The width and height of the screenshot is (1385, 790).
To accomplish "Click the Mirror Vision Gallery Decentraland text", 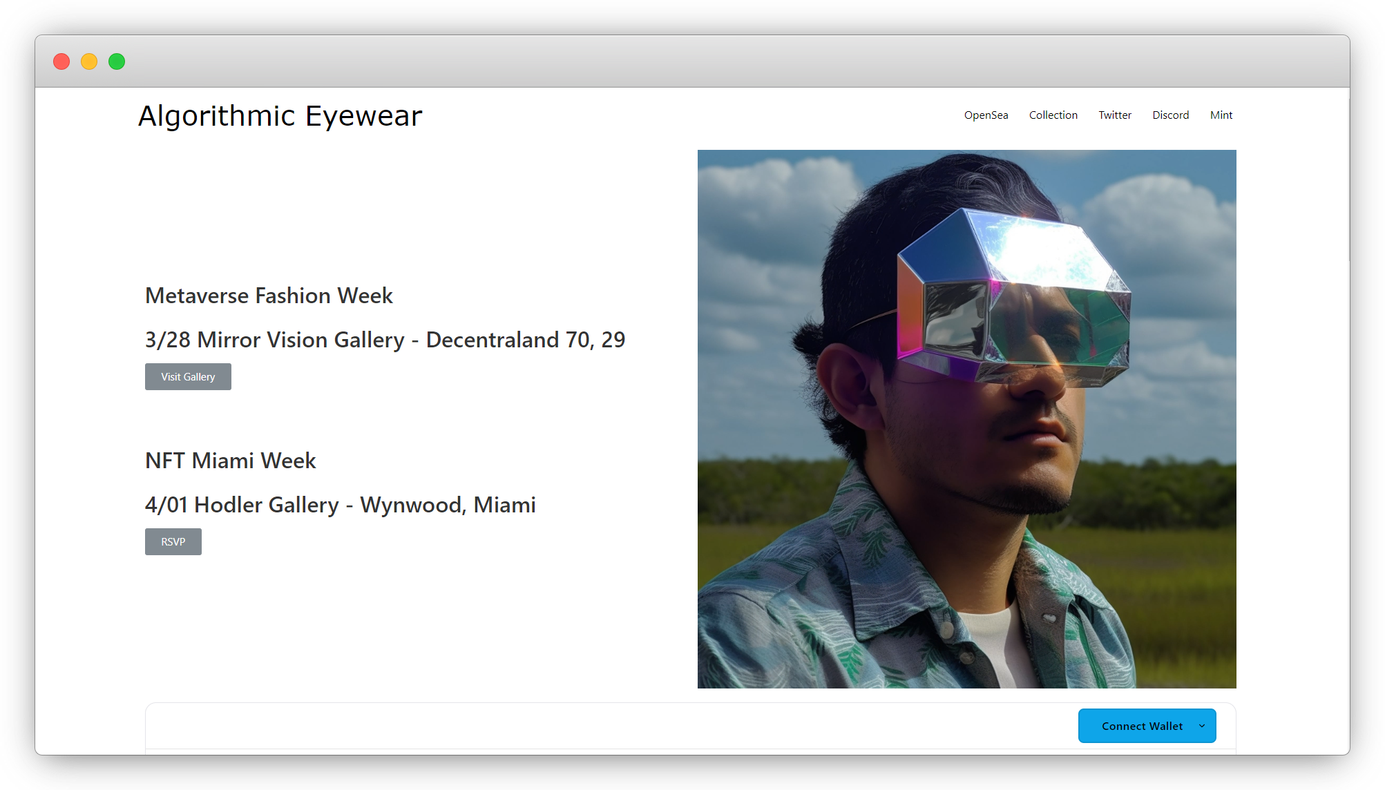I will [385, 340].
